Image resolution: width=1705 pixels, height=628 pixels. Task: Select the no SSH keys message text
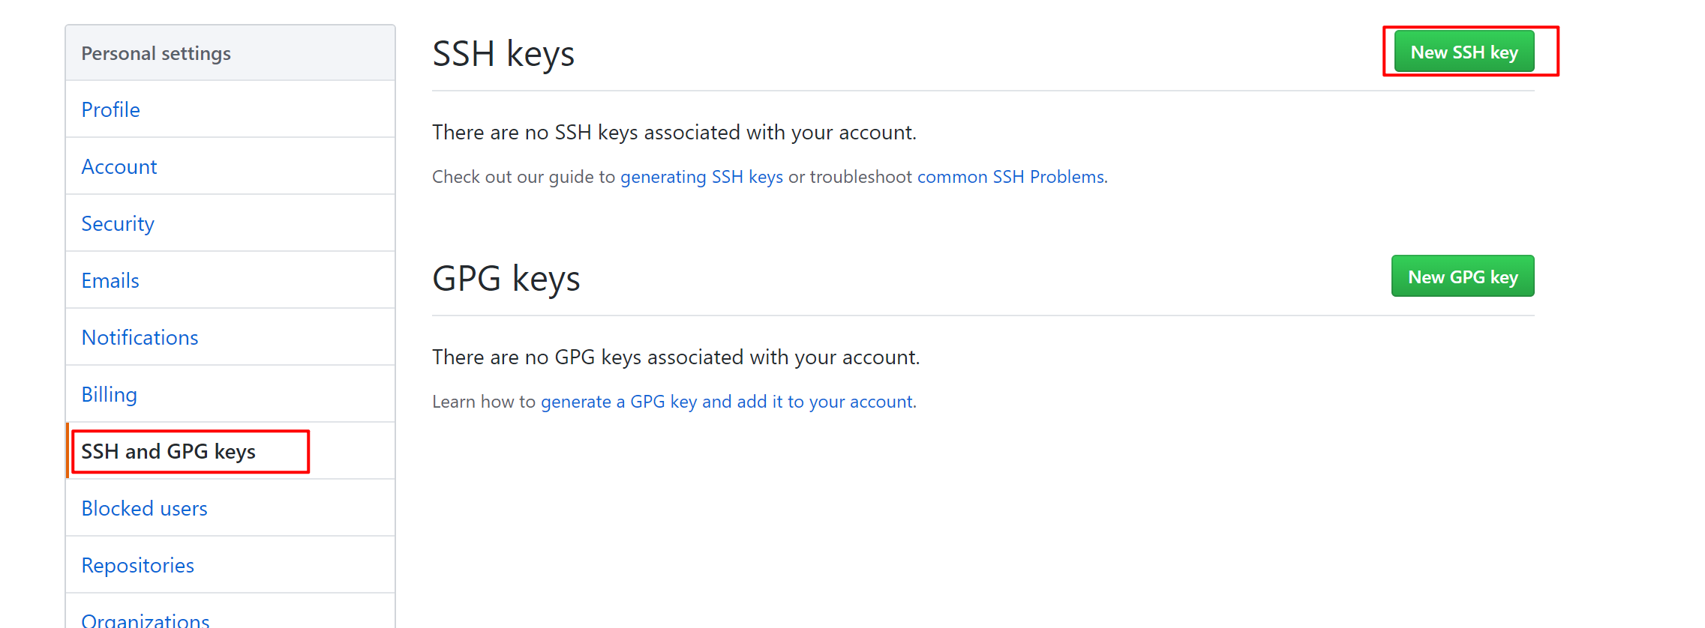click(674, 132)
